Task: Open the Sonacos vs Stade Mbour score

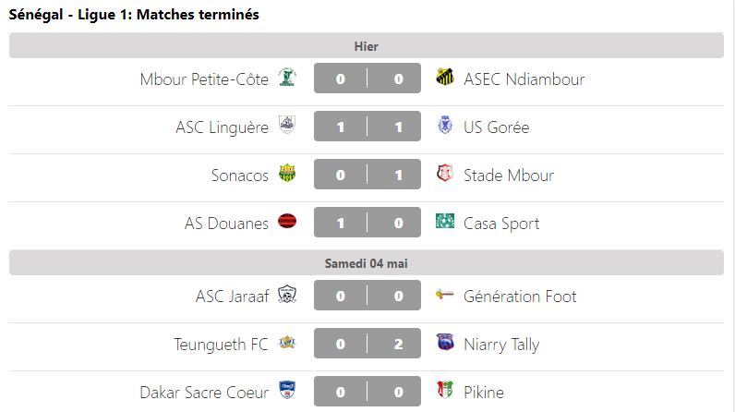Action: 369,175
